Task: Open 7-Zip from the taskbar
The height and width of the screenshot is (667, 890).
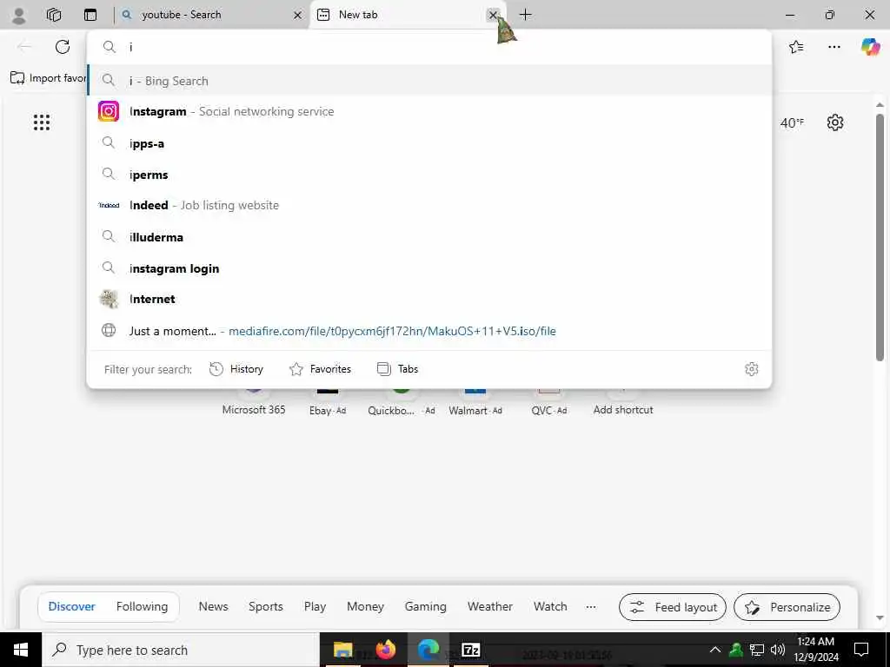Action: point(470,650)
